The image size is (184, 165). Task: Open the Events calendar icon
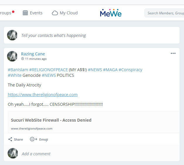tap(25, 13)
